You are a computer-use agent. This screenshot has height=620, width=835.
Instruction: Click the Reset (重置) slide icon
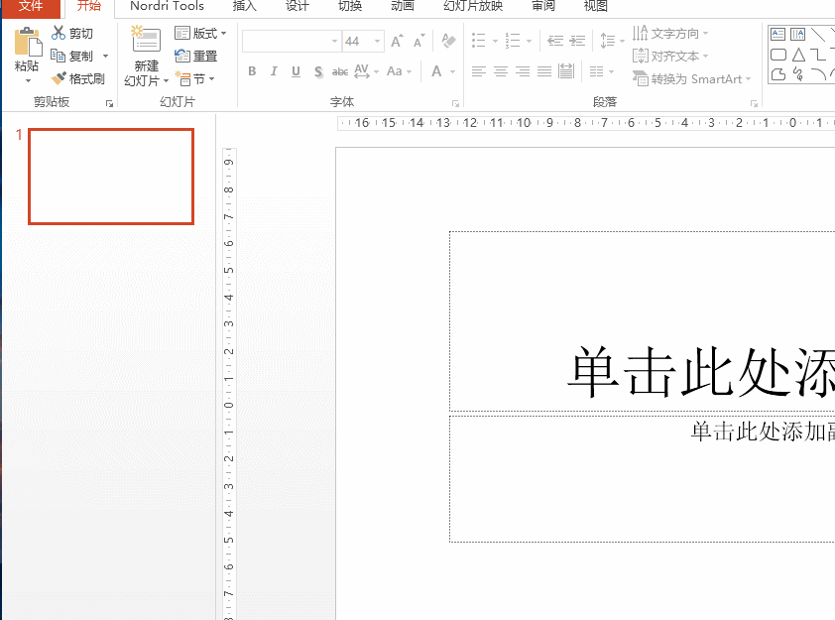pos(196,55)
